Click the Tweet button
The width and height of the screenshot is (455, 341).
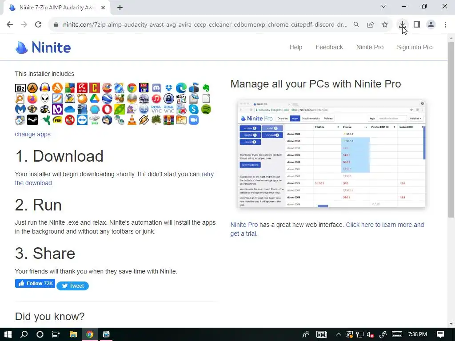coord(72,285)
